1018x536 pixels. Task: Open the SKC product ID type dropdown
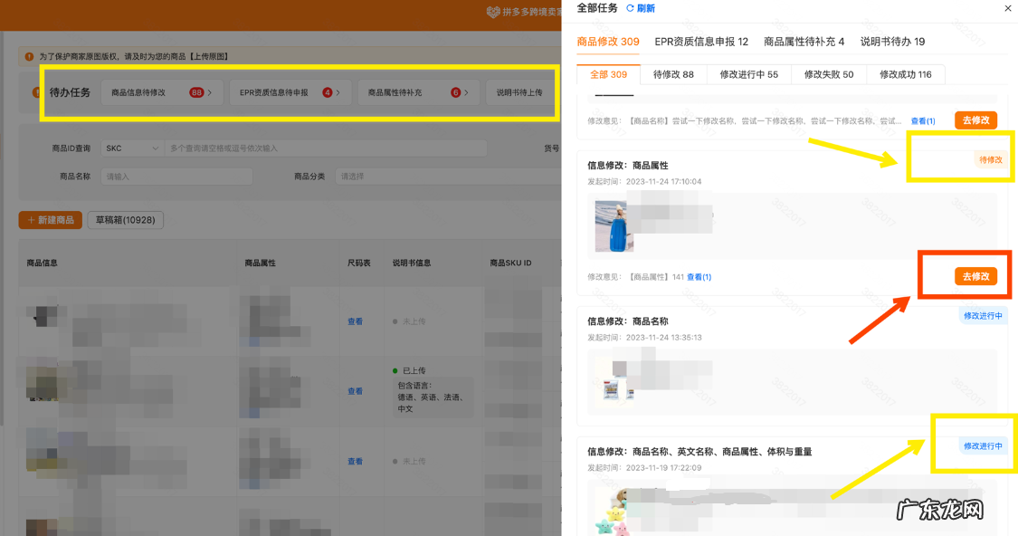pos(131,148)
